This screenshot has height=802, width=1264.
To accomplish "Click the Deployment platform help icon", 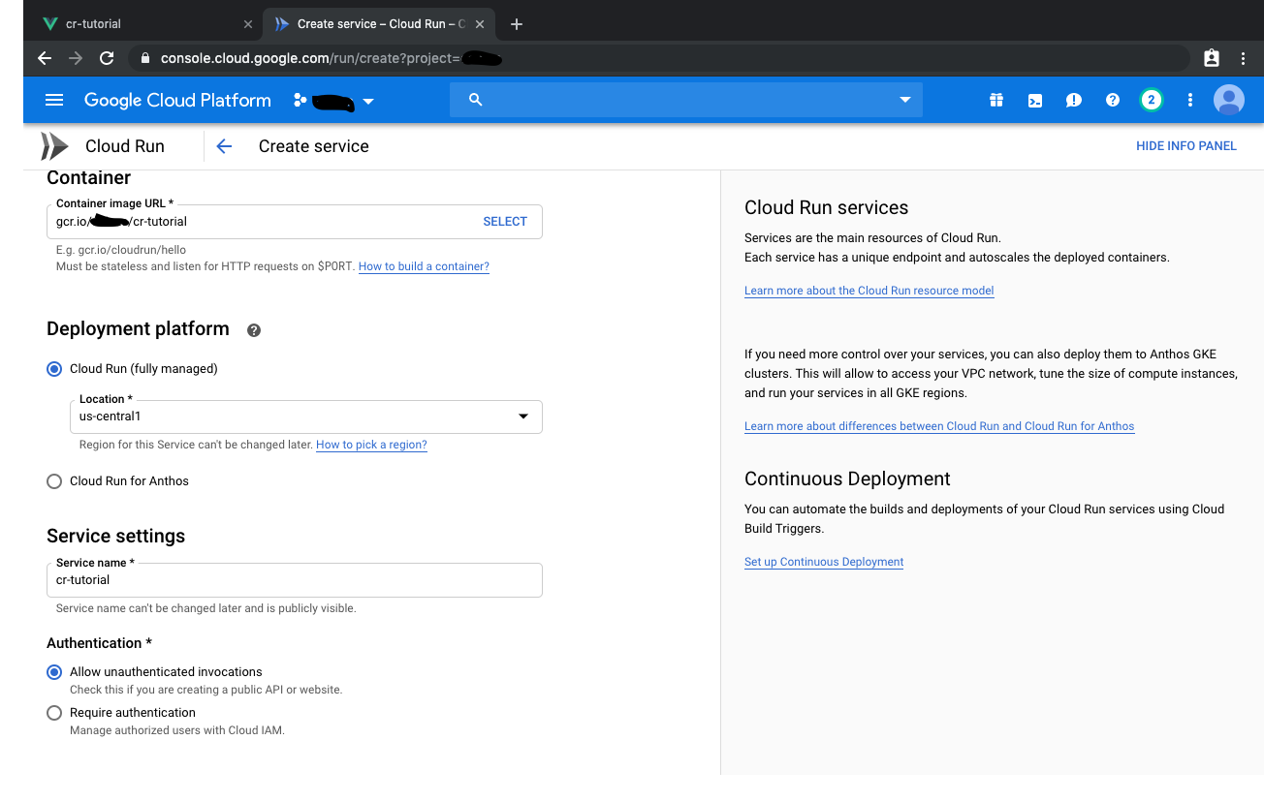I will 254,330.
